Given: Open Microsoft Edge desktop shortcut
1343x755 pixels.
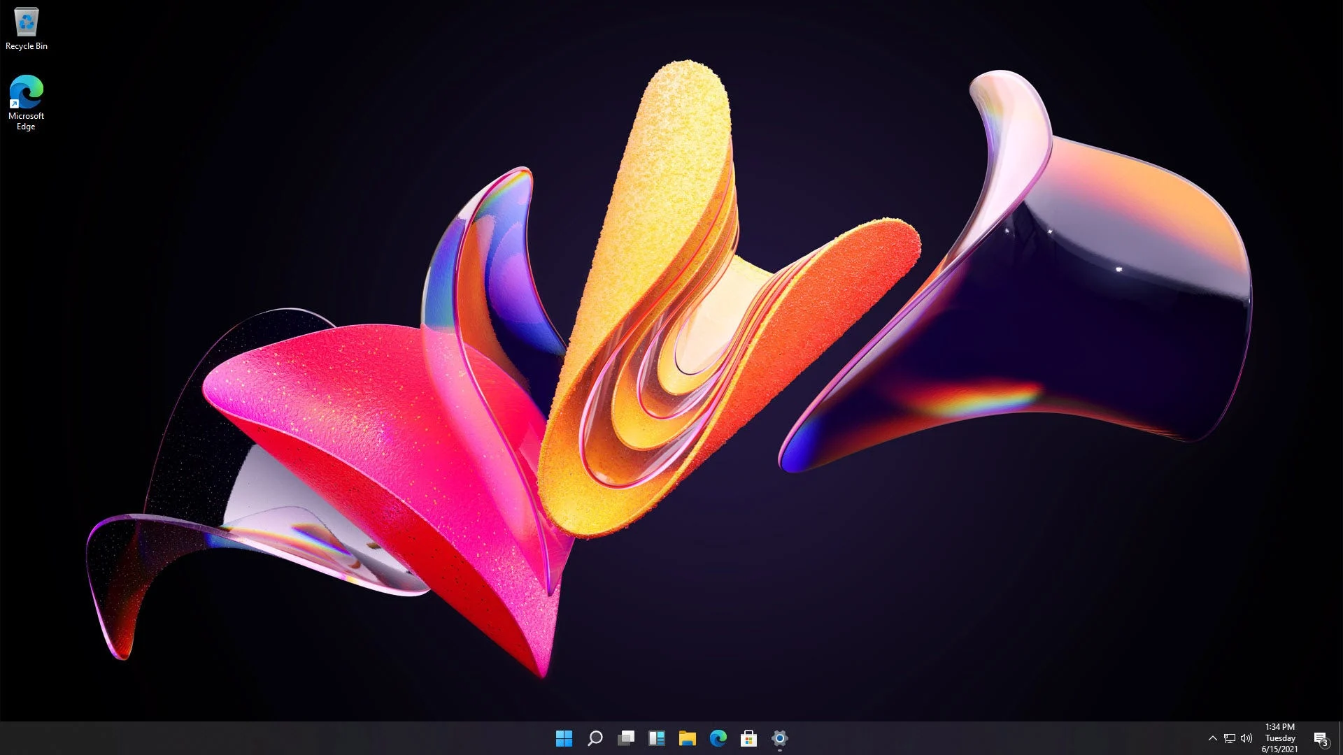Looking at the screenshot, I should 26,92.
